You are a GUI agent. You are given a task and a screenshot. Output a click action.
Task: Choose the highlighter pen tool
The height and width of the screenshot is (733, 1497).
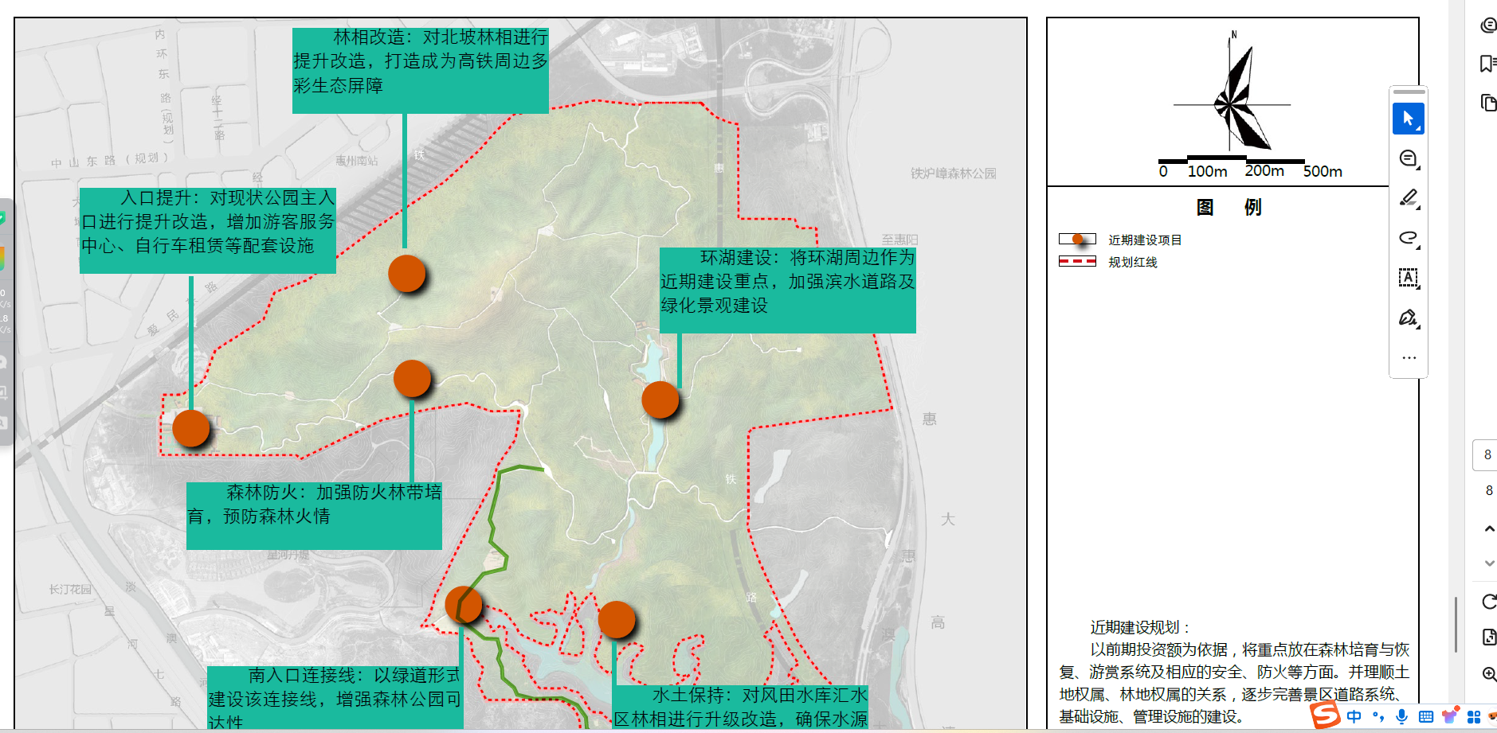tap(1408, 198)
